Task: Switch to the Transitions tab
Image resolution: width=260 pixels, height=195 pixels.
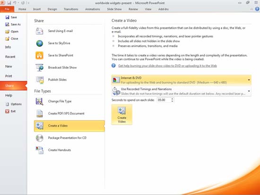Action: point(71,9)
